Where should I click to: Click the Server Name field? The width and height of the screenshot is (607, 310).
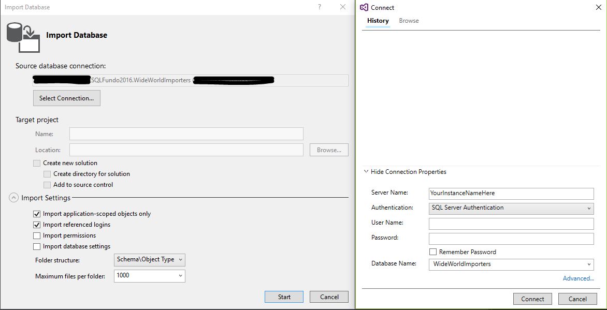pos(511,193)
